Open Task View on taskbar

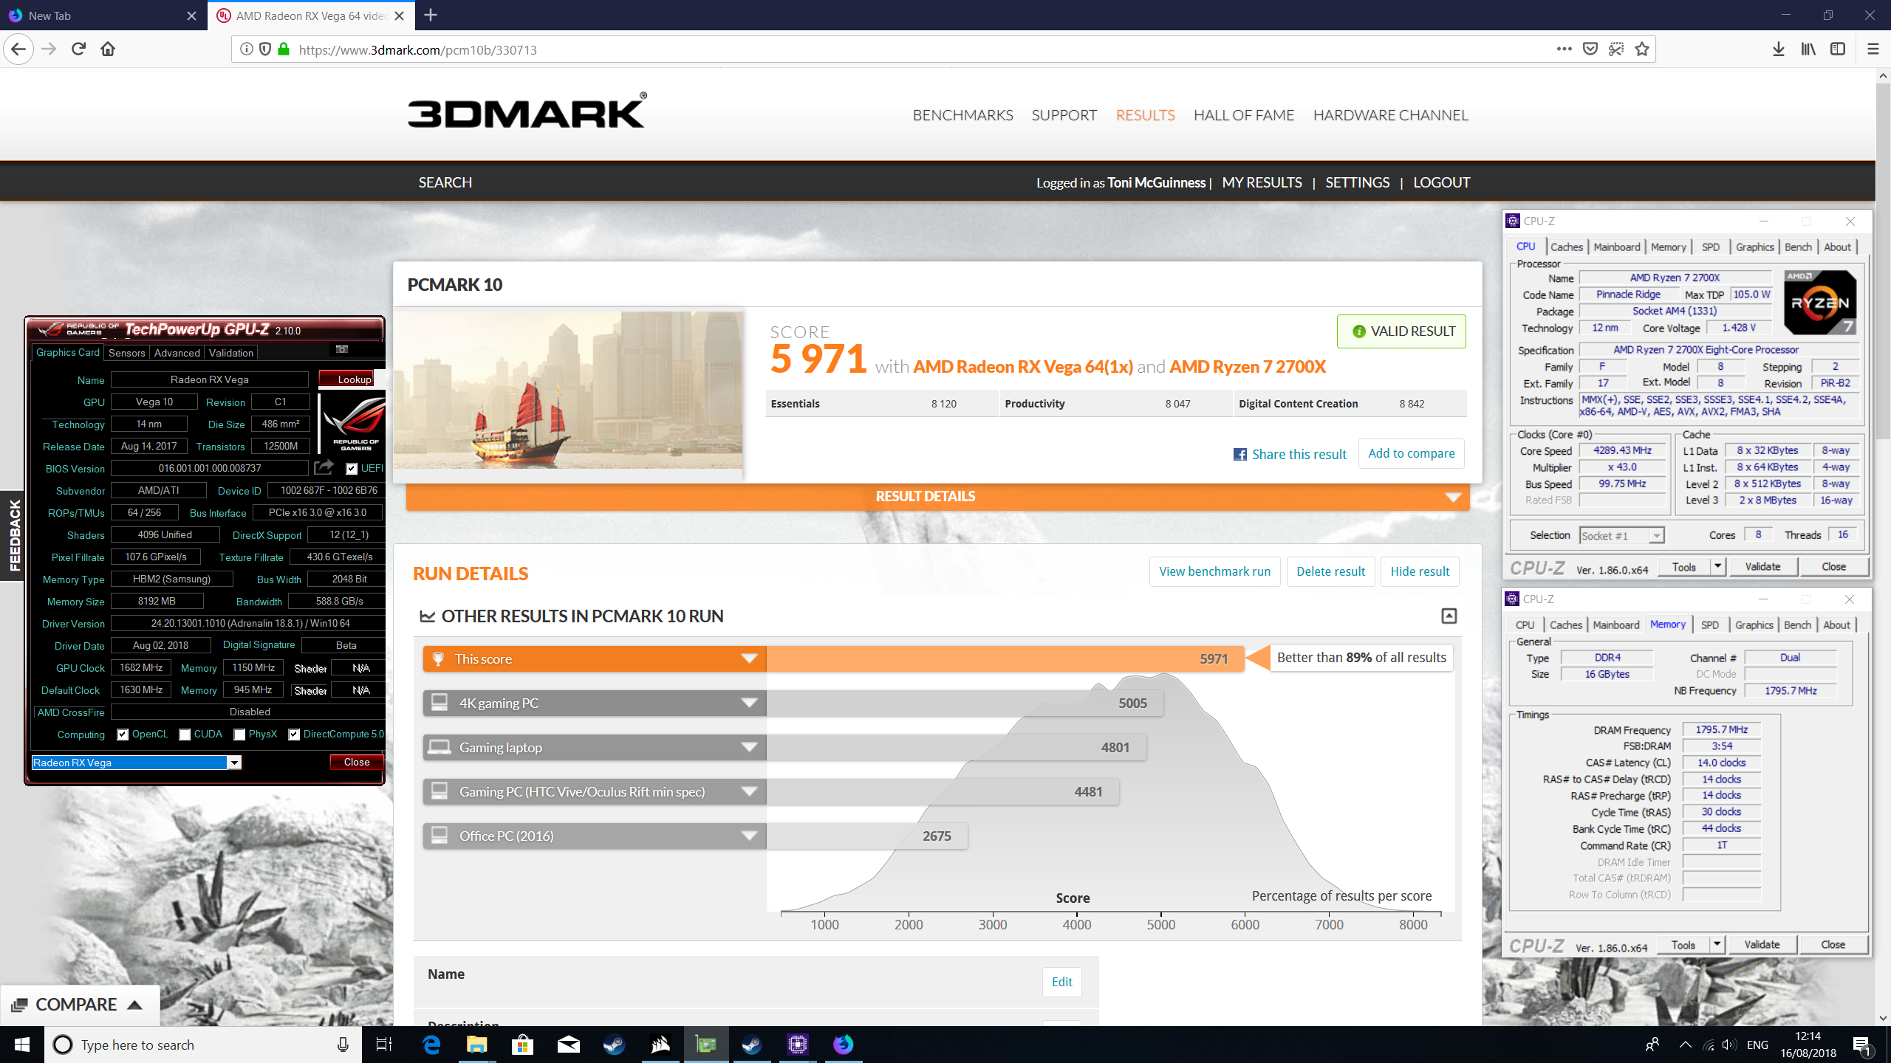point(384,1045)
